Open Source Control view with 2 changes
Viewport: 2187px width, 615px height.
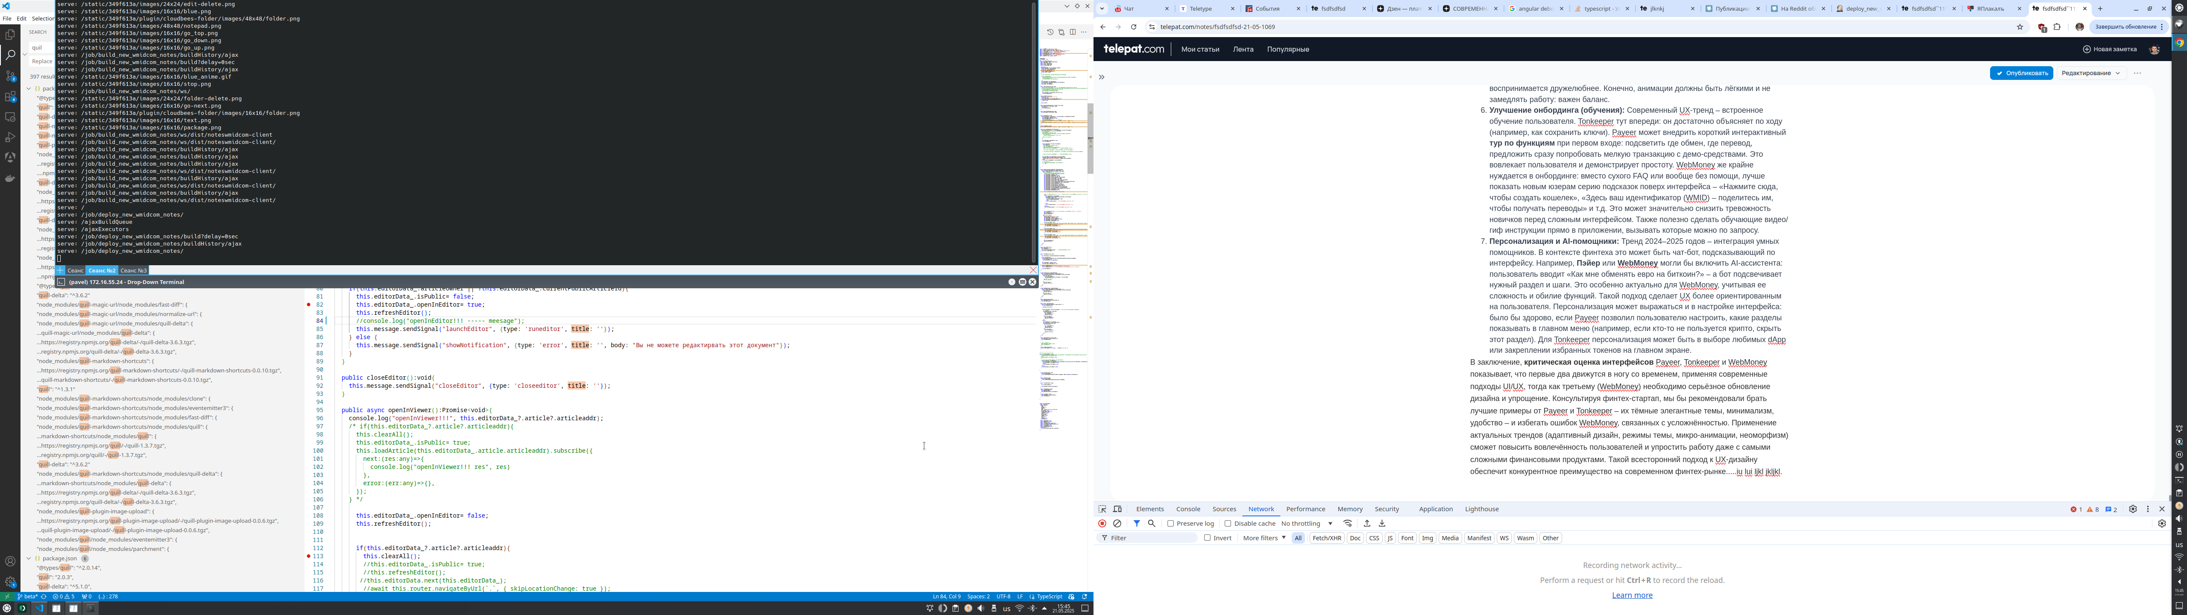pyautogui.click(x=10, y=76)
